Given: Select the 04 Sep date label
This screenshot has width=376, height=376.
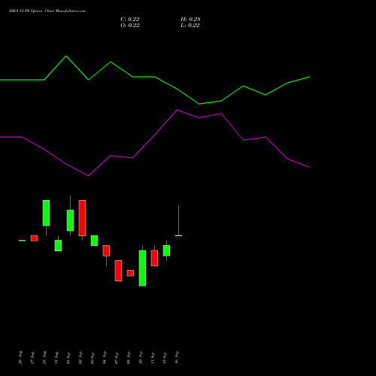Looking at the screenshot, I should pyautogui.click(x=105, y=357).
